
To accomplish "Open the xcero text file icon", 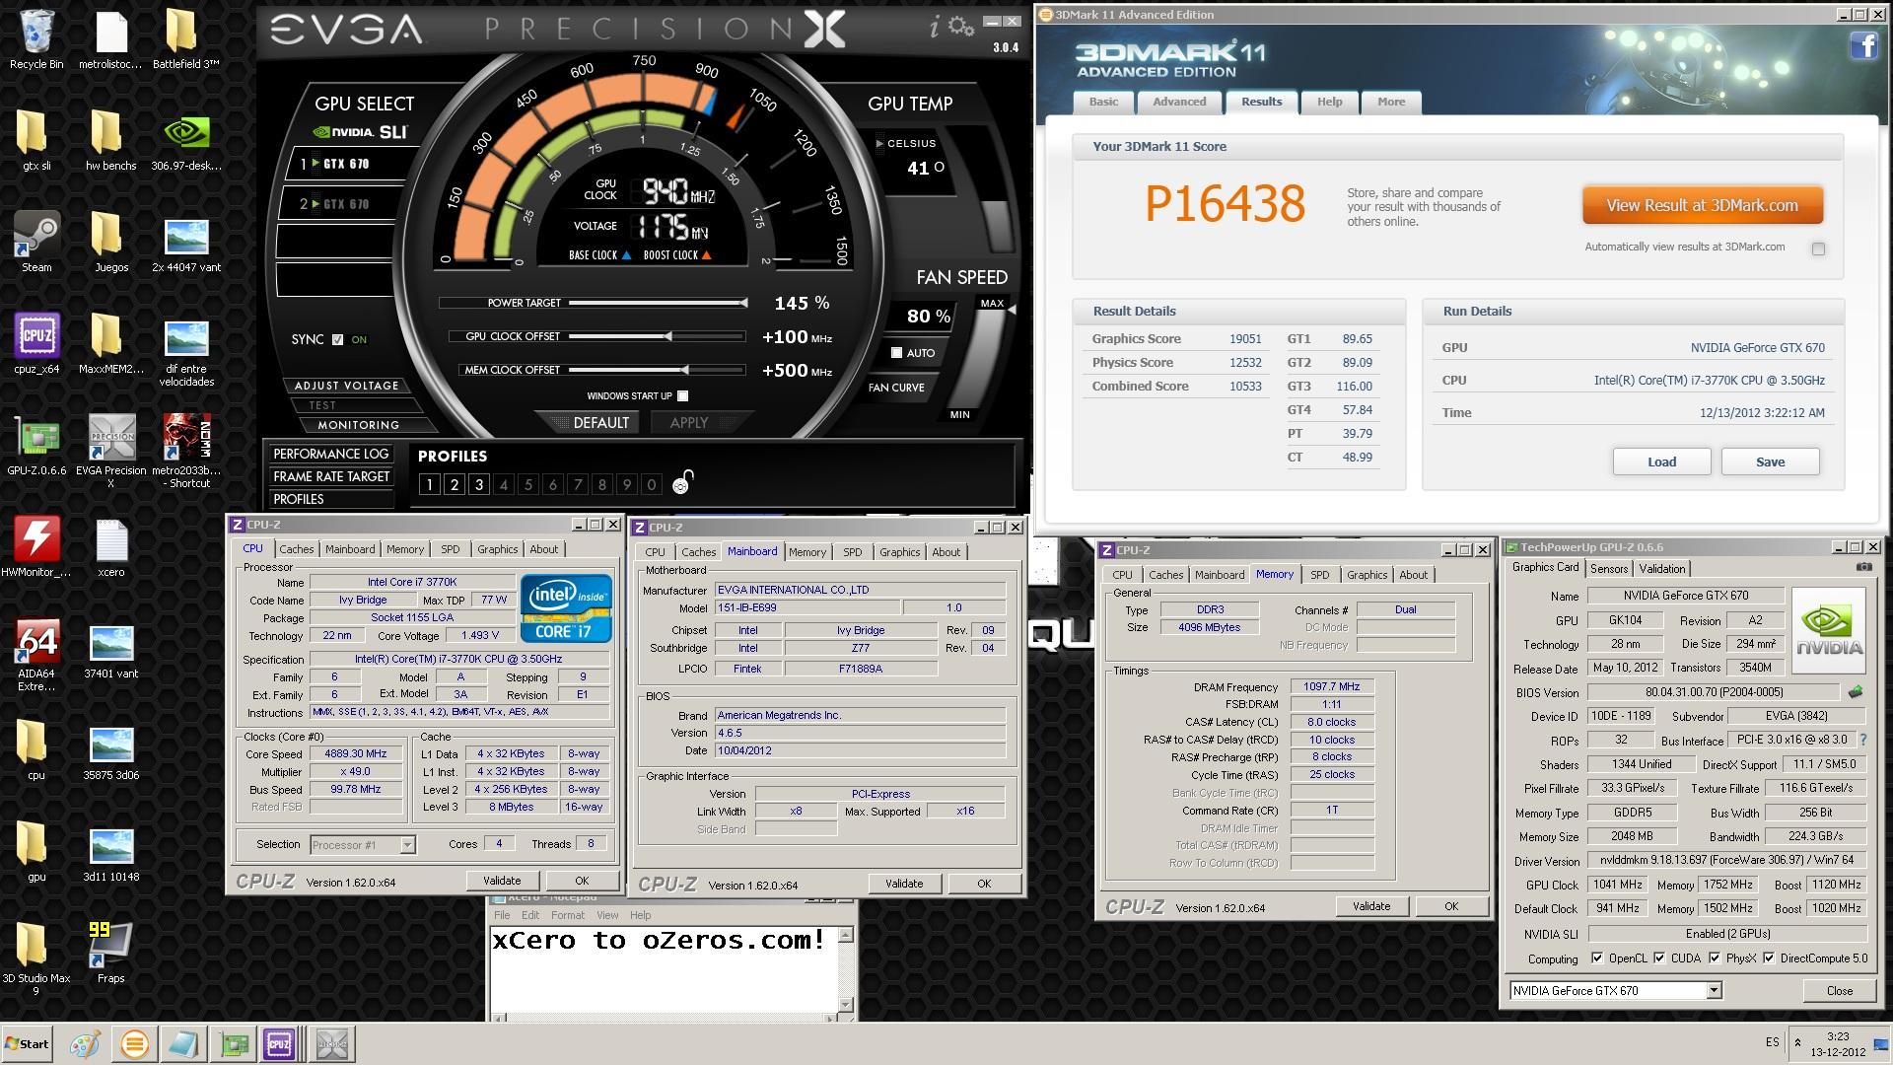I will 111,546.
